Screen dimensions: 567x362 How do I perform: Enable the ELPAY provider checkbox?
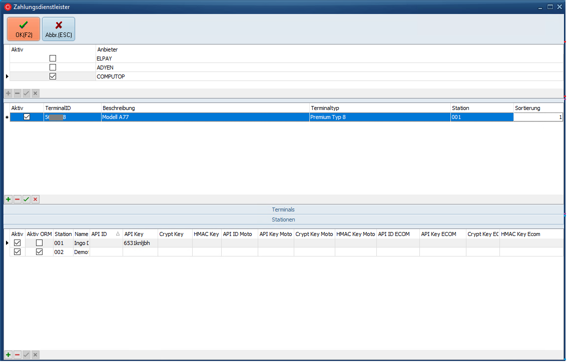point(53,58)
